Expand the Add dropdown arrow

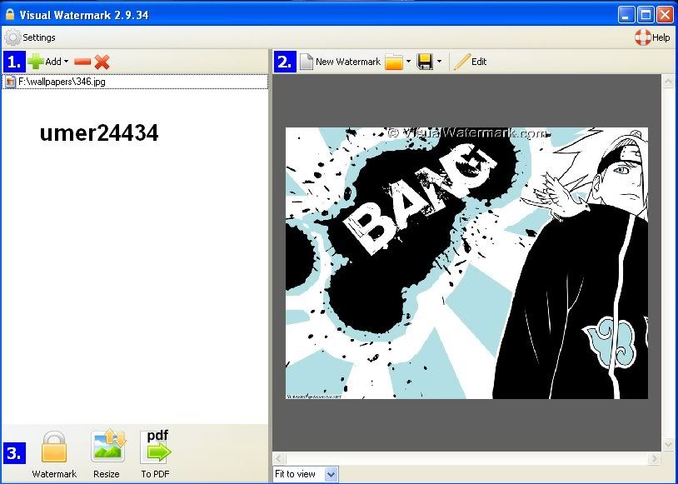[x=66, y=62]
